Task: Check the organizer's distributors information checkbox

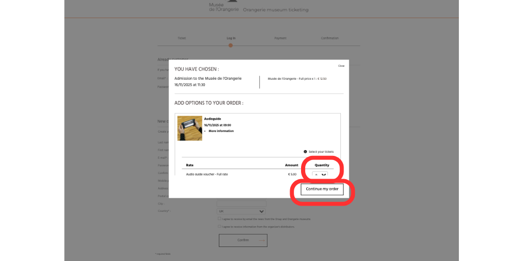Action: point(219,226)
